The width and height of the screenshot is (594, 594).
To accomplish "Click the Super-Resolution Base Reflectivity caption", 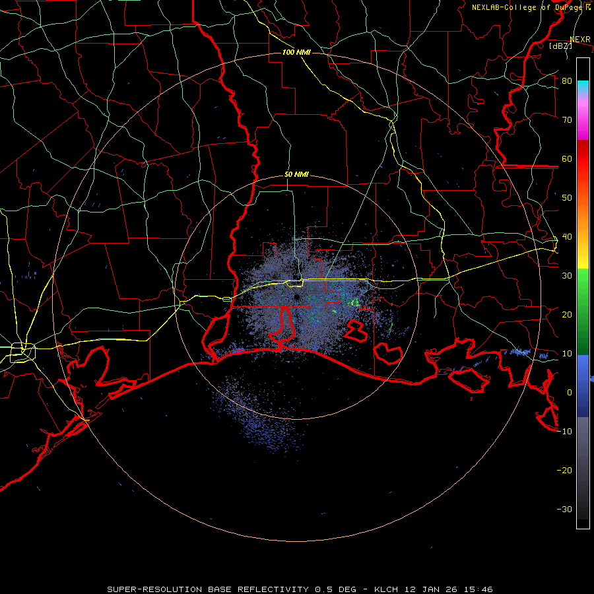I will point(300,589).
